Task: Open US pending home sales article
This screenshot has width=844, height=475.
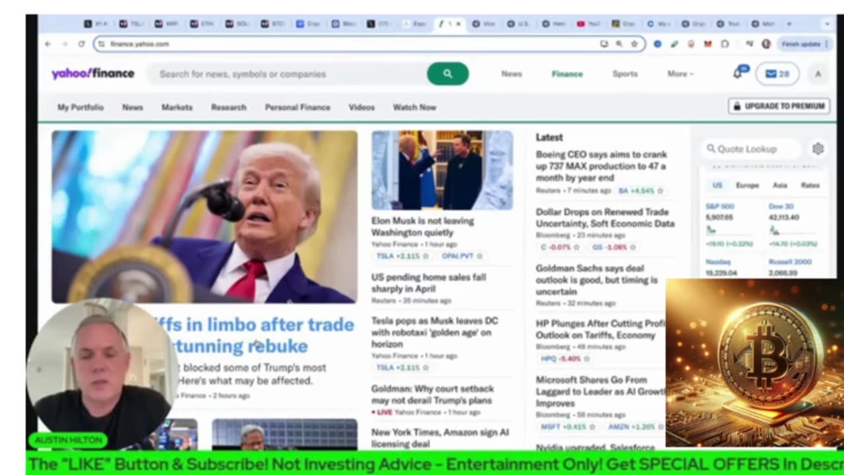Action: (x=429, y=283)
